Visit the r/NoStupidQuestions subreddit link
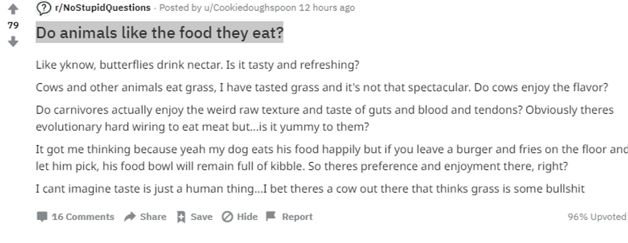628x243 pixels. 103,8
